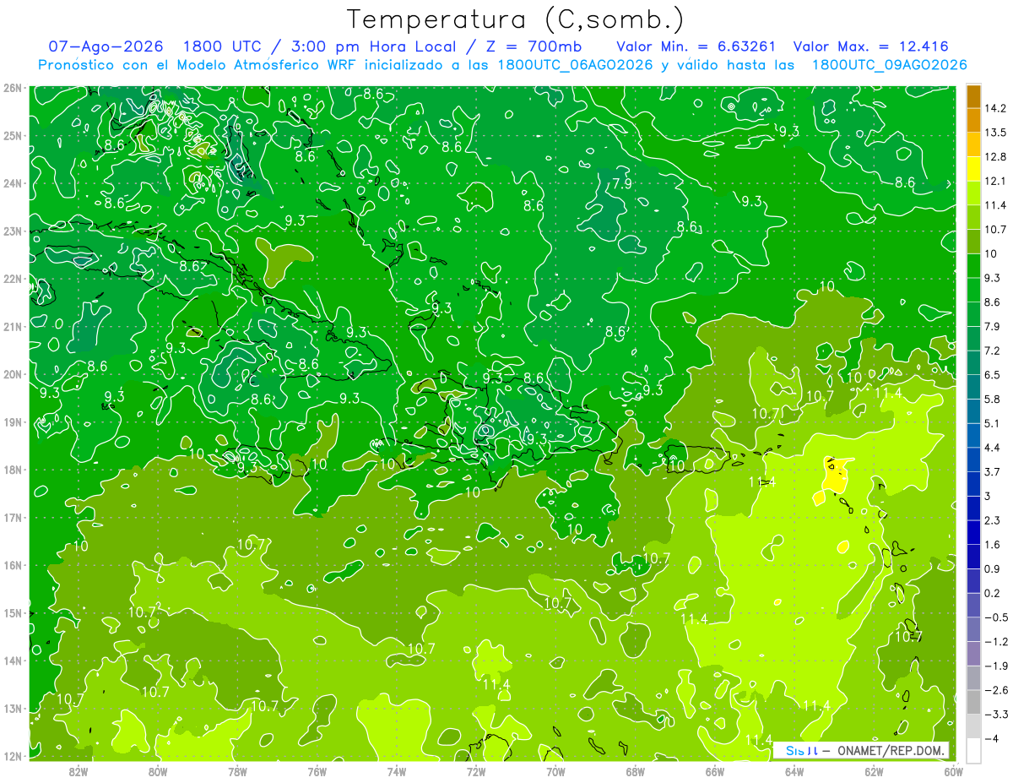This screenshot has height=783, width=1013.
Task: Click the "72W" longitude axis label
Action: pos(476,771)
